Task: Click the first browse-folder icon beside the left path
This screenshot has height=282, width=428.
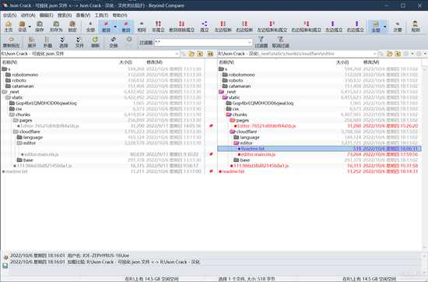Action: coord(191,54)
